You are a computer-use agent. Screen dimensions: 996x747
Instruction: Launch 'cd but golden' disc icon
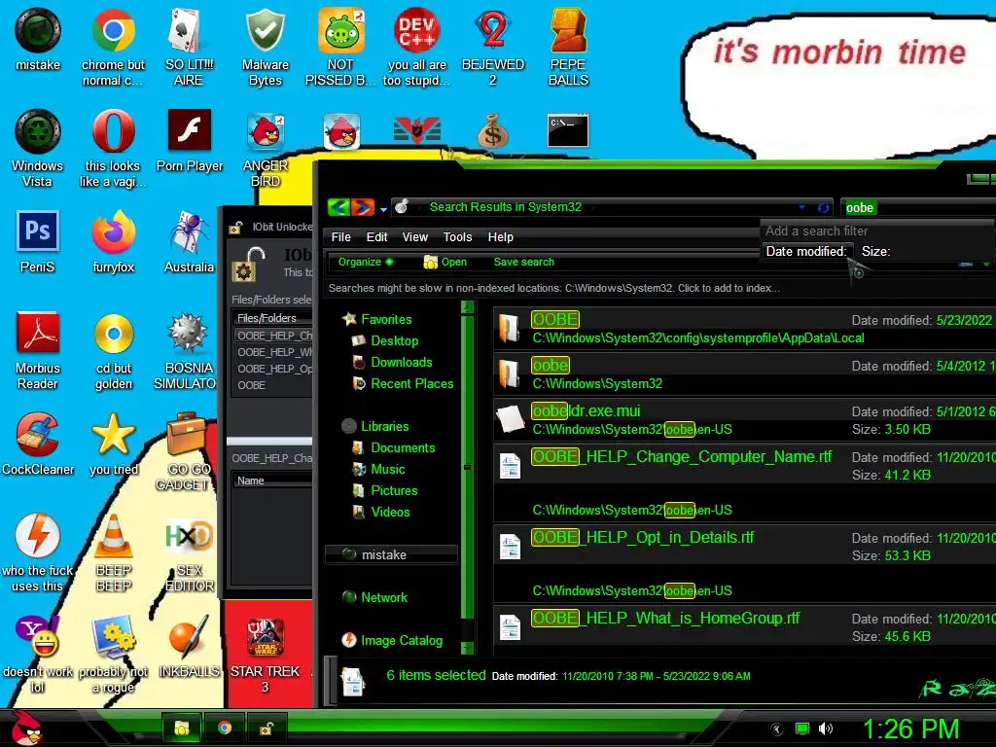pos(114,350)
